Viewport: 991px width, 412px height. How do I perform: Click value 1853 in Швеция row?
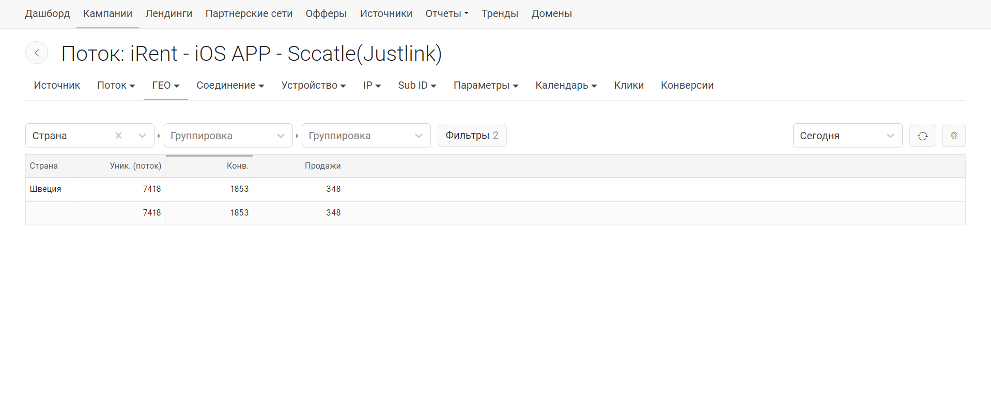(239, 189)
